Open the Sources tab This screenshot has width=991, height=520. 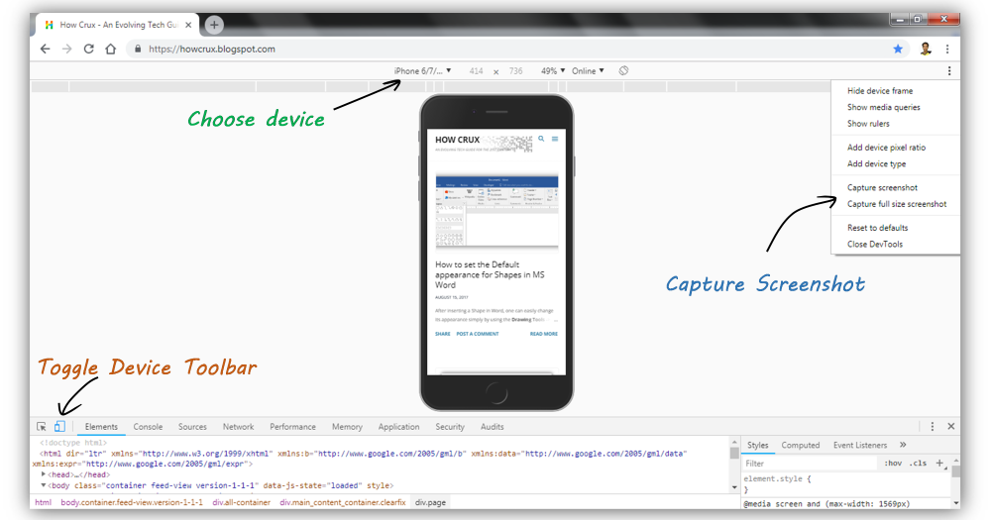(192, 427)
